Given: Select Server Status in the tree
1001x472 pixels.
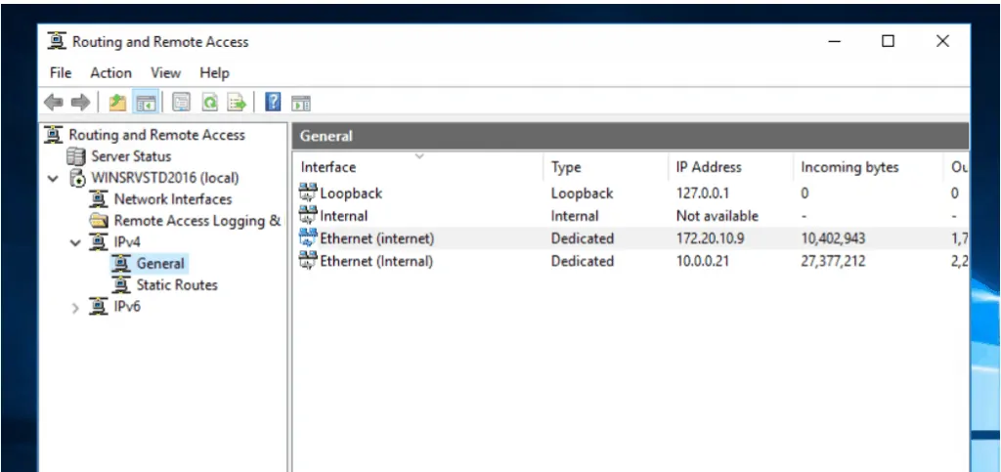Looking at the screenshot, I should tap(131, 156).
